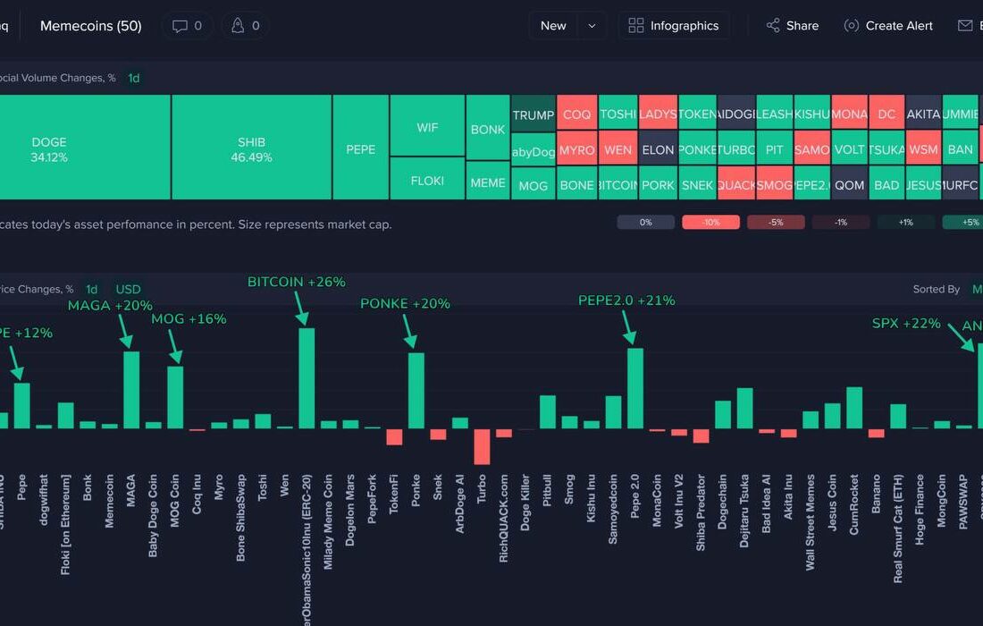This screenshot has height=626, width=983.
Task: Click the Infographics grid icon
Action: tap(635, 26)
